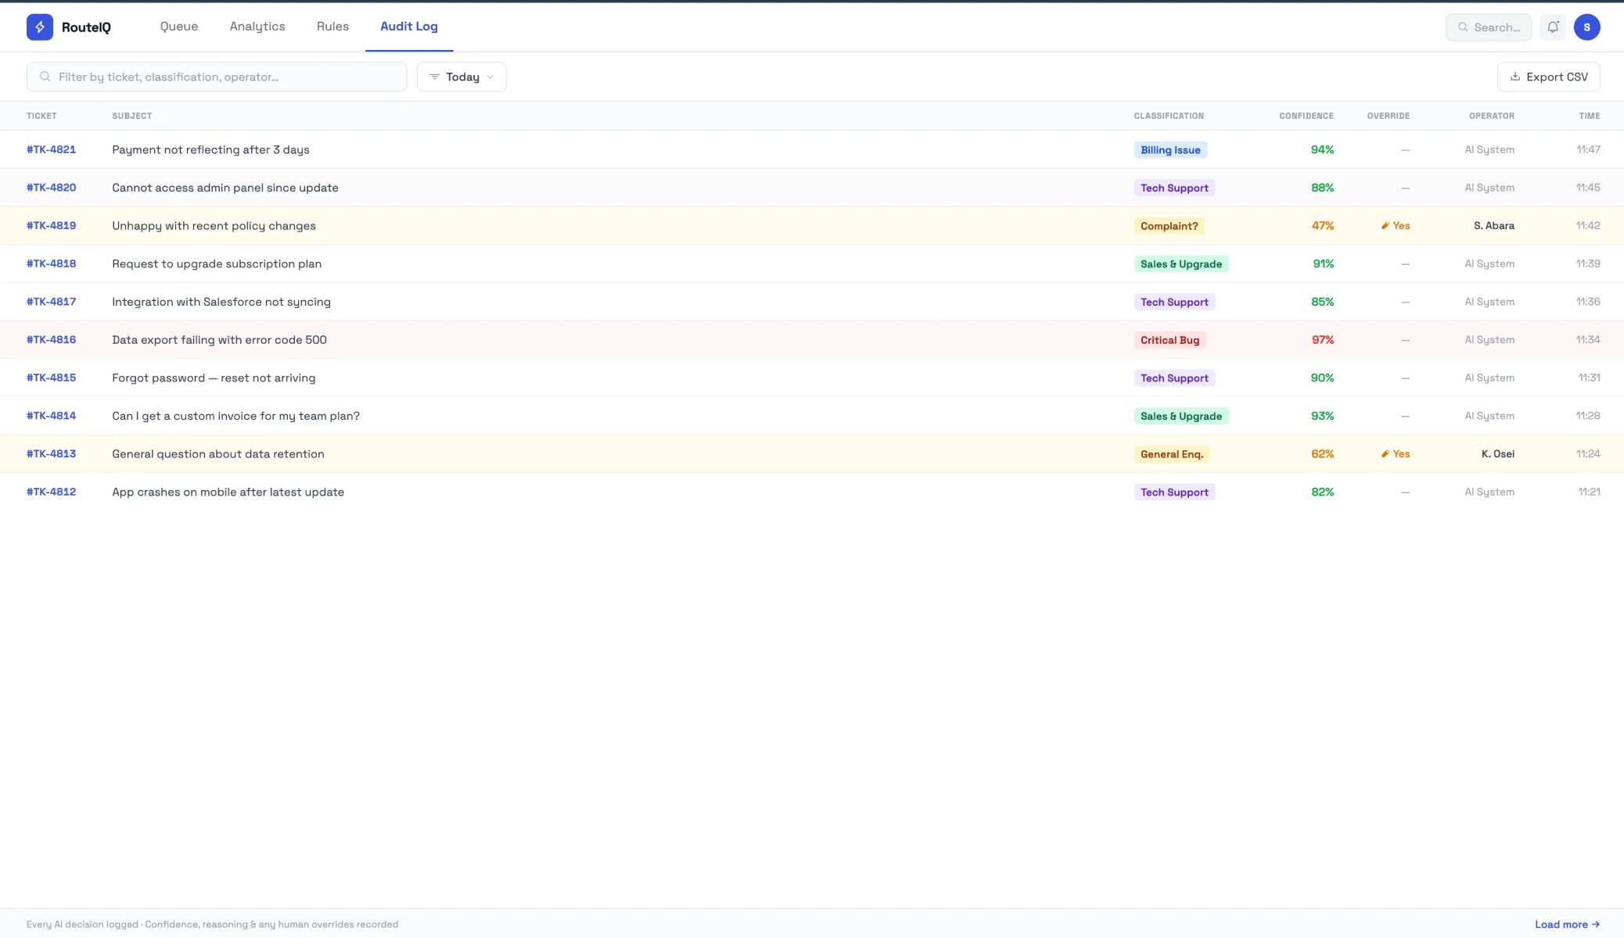Viewport: 1624px width, 938px height.
Task: Open the notifications bell
Action: (x=1553, y=27)
